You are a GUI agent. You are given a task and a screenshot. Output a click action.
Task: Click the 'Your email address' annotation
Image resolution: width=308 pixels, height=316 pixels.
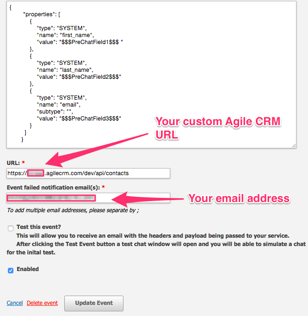[x=239, y=199]
